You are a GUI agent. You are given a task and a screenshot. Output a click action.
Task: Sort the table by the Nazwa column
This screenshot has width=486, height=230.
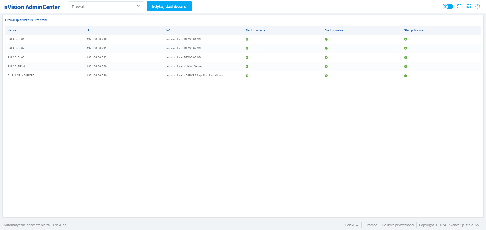click(12, 30)
